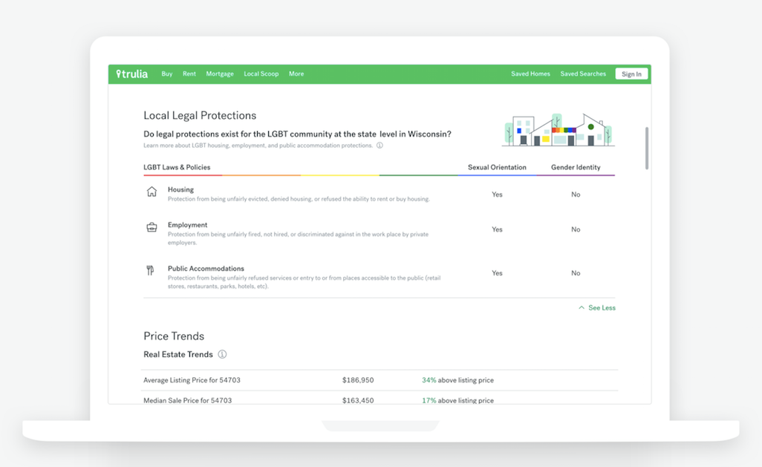Click the Sexual Orientation column header
Screen dimensions: 762x467
[497, 168]
